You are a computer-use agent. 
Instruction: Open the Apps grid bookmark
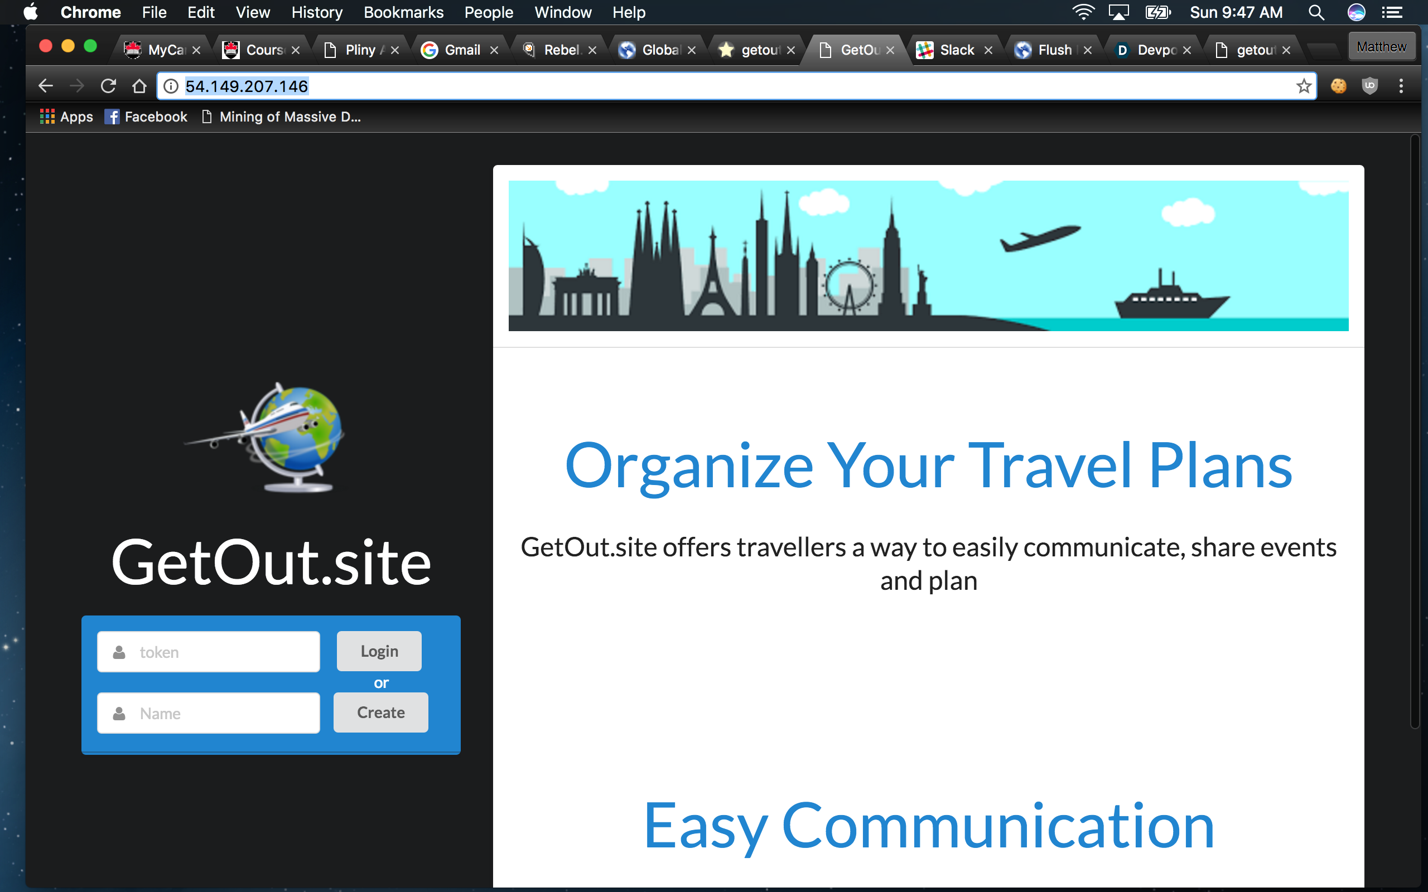(x=66, y=117)
